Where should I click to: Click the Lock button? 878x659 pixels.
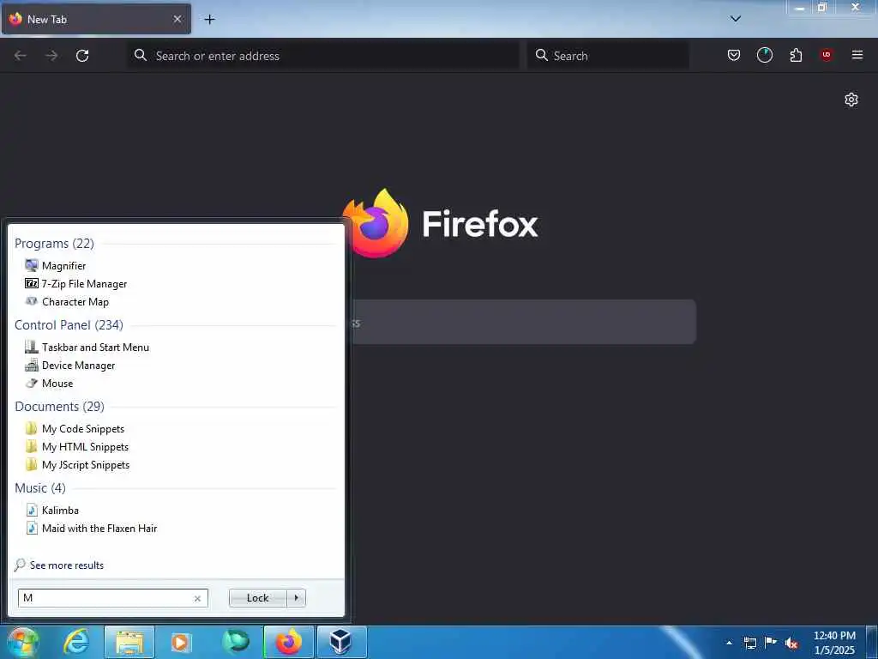click(x=257, y=598)
